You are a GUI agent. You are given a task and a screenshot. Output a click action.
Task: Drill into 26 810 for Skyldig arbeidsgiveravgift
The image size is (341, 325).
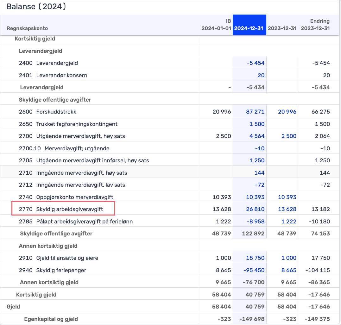[255, 209]
